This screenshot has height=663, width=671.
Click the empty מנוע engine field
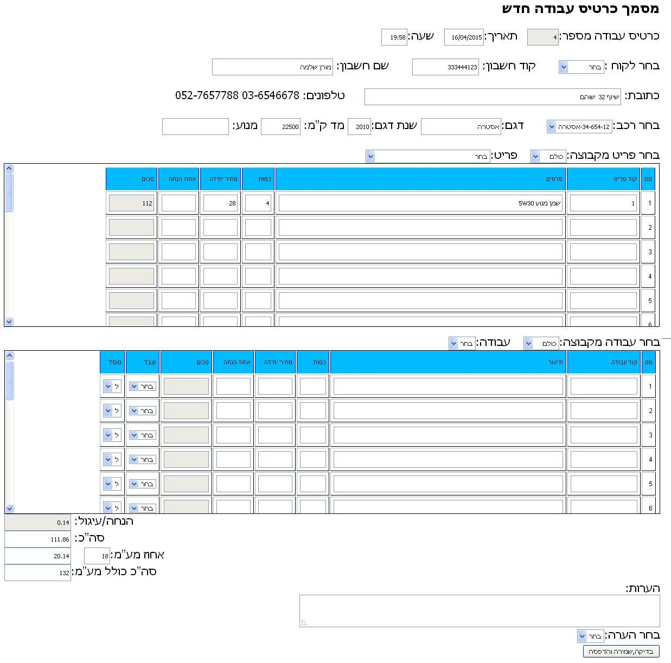(x=195, y=127)
